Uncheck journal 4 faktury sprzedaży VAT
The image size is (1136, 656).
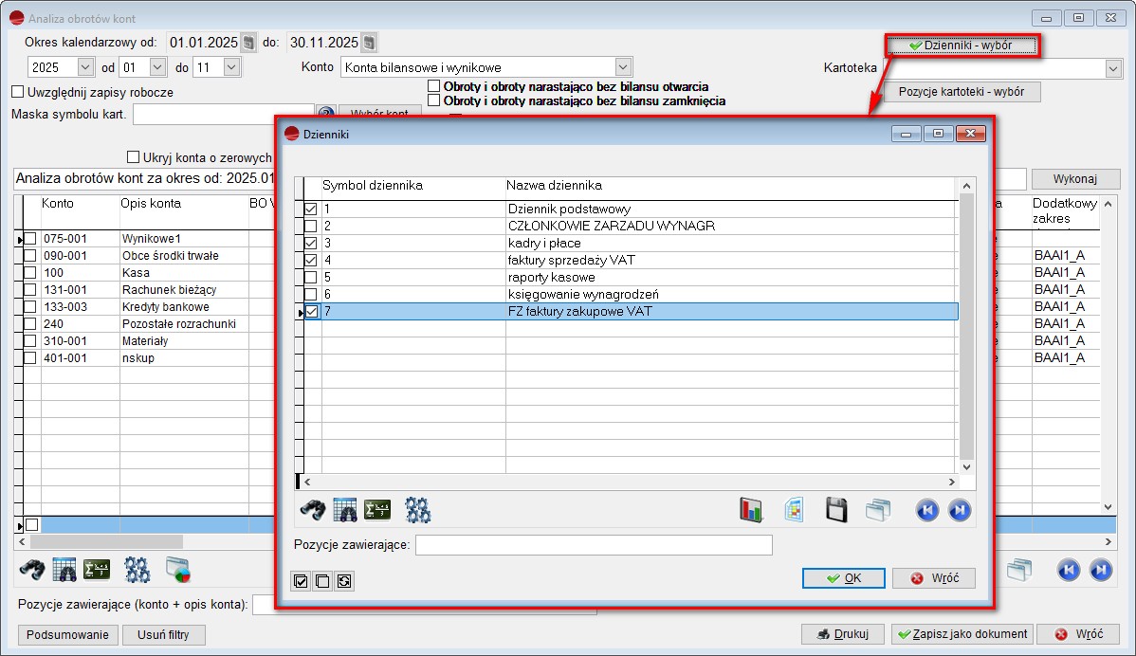click(x=311, y=260)
